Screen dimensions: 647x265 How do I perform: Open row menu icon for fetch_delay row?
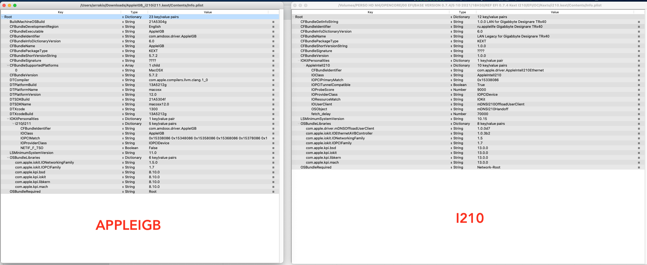click(639, 114)
